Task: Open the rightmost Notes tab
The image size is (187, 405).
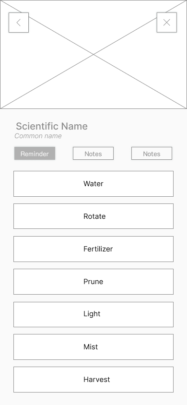Action: pyautogui.click(x=152, y=154)
